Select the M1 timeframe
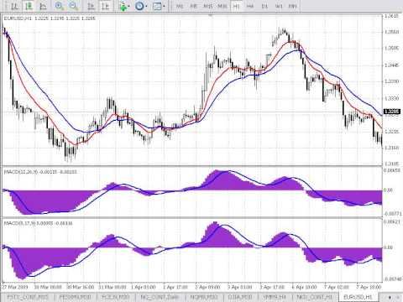403x302 pixels. tap(180, 6)
